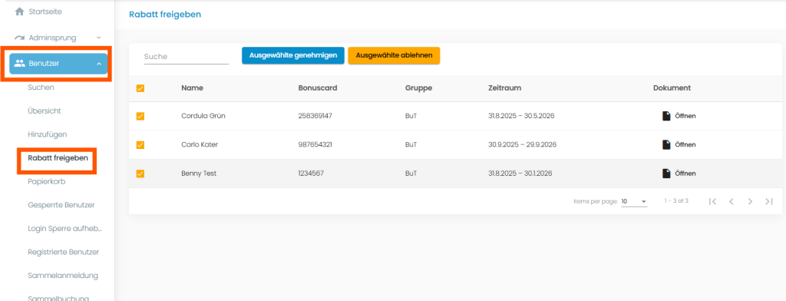Click the BuT group of Carlo Kater

tap(411, 144)
